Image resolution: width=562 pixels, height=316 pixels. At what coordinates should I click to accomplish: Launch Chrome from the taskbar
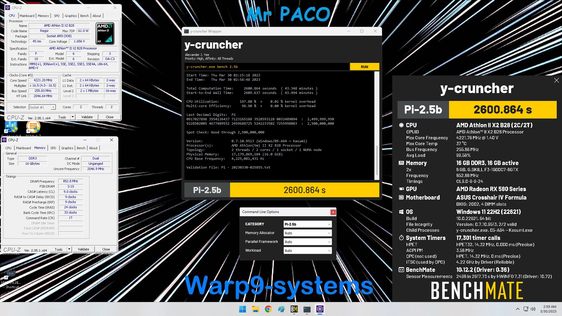268,309
